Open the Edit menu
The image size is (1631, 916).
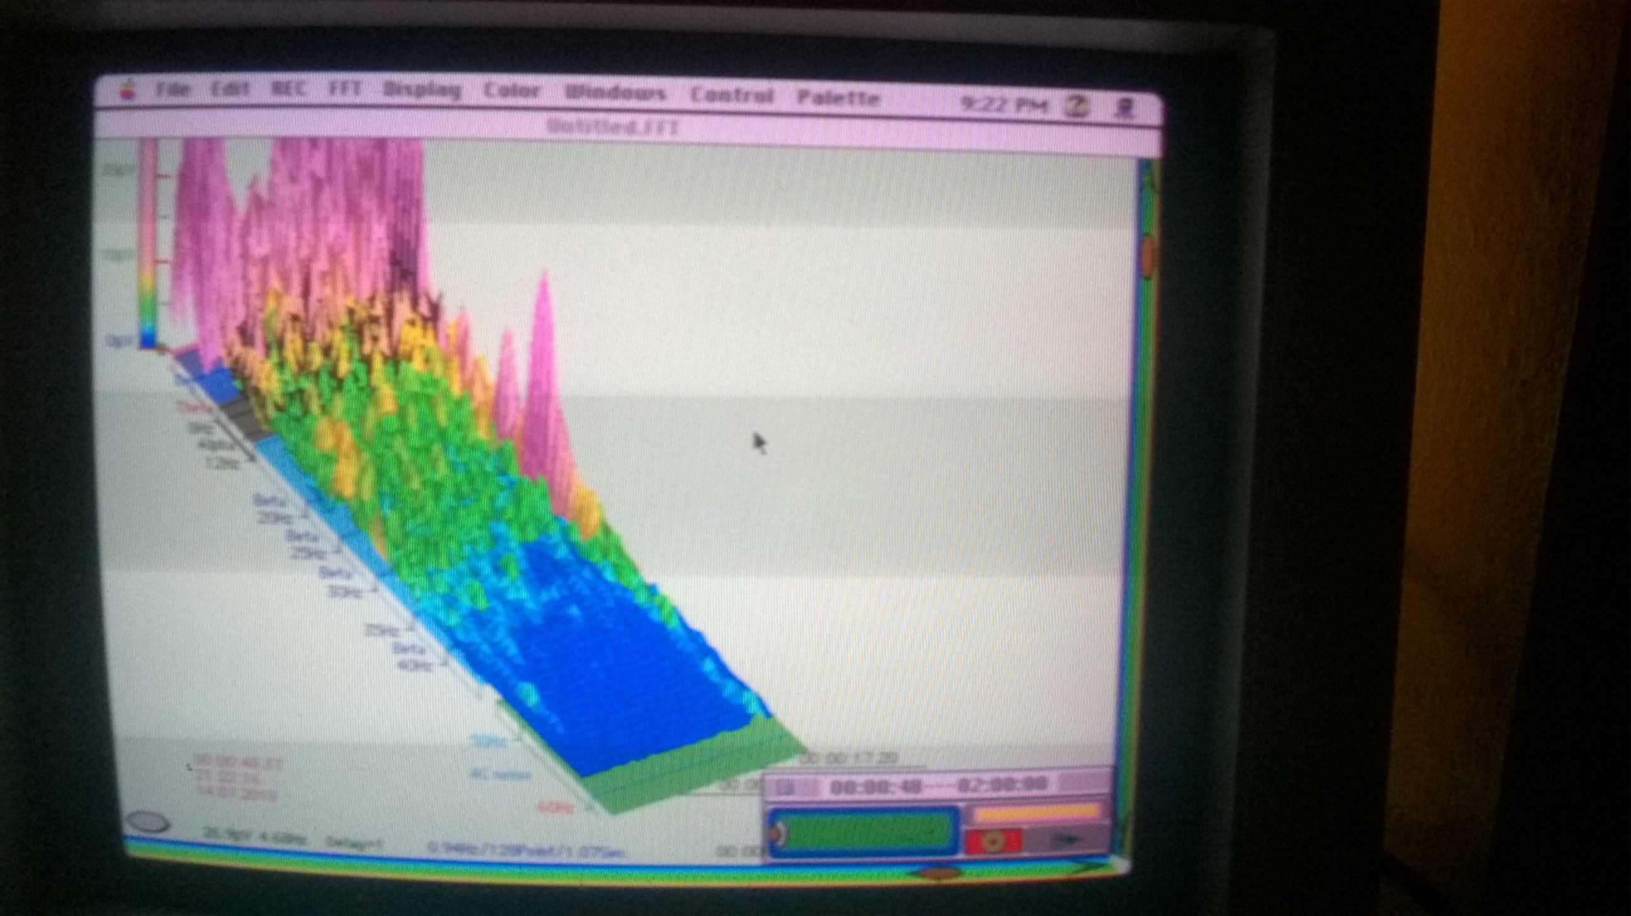230,90
